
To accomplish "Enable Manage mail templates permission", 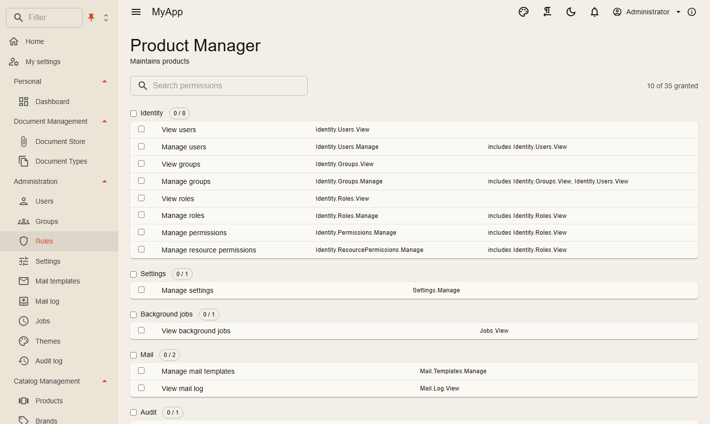I will [142, 371].
